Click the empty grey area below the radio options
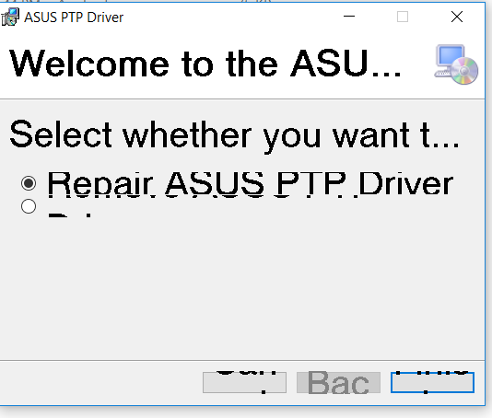This screenshot has width=492, height=418. (x=241, y=288)
